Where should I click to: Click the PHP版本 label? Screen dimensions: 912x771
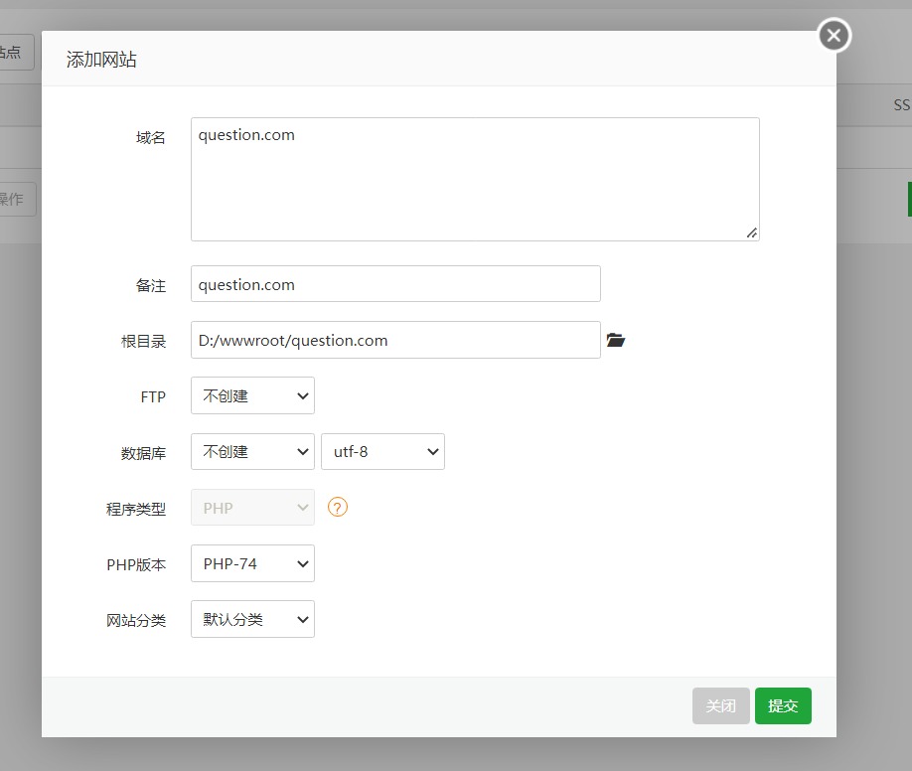136,565
